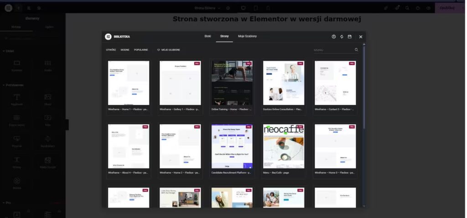Switch to the second tab in Elementy panel
467x218 pixels.
tap(49, 27)
